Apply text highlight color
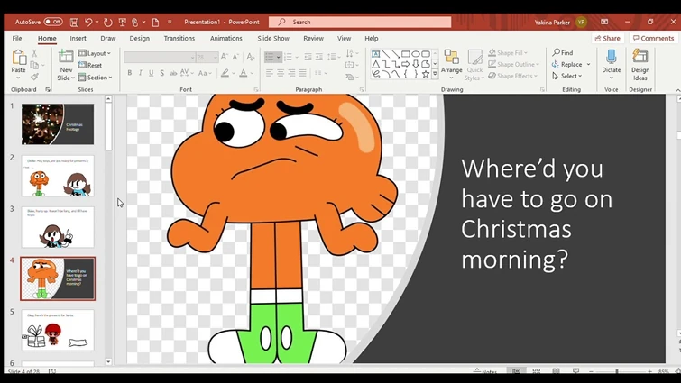Viewport: 681px width, 383px height. point(225,73)
